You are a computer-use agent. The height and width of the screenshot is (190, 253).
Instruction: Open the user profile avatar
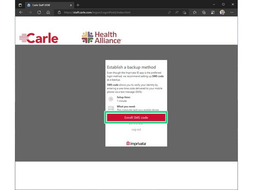pyautogui.click(x=222, y=12)
